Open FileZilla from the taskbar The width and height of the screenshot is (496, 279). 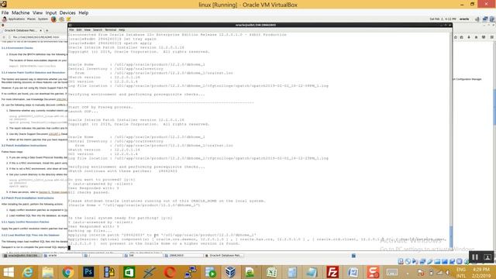click(332, 272)
